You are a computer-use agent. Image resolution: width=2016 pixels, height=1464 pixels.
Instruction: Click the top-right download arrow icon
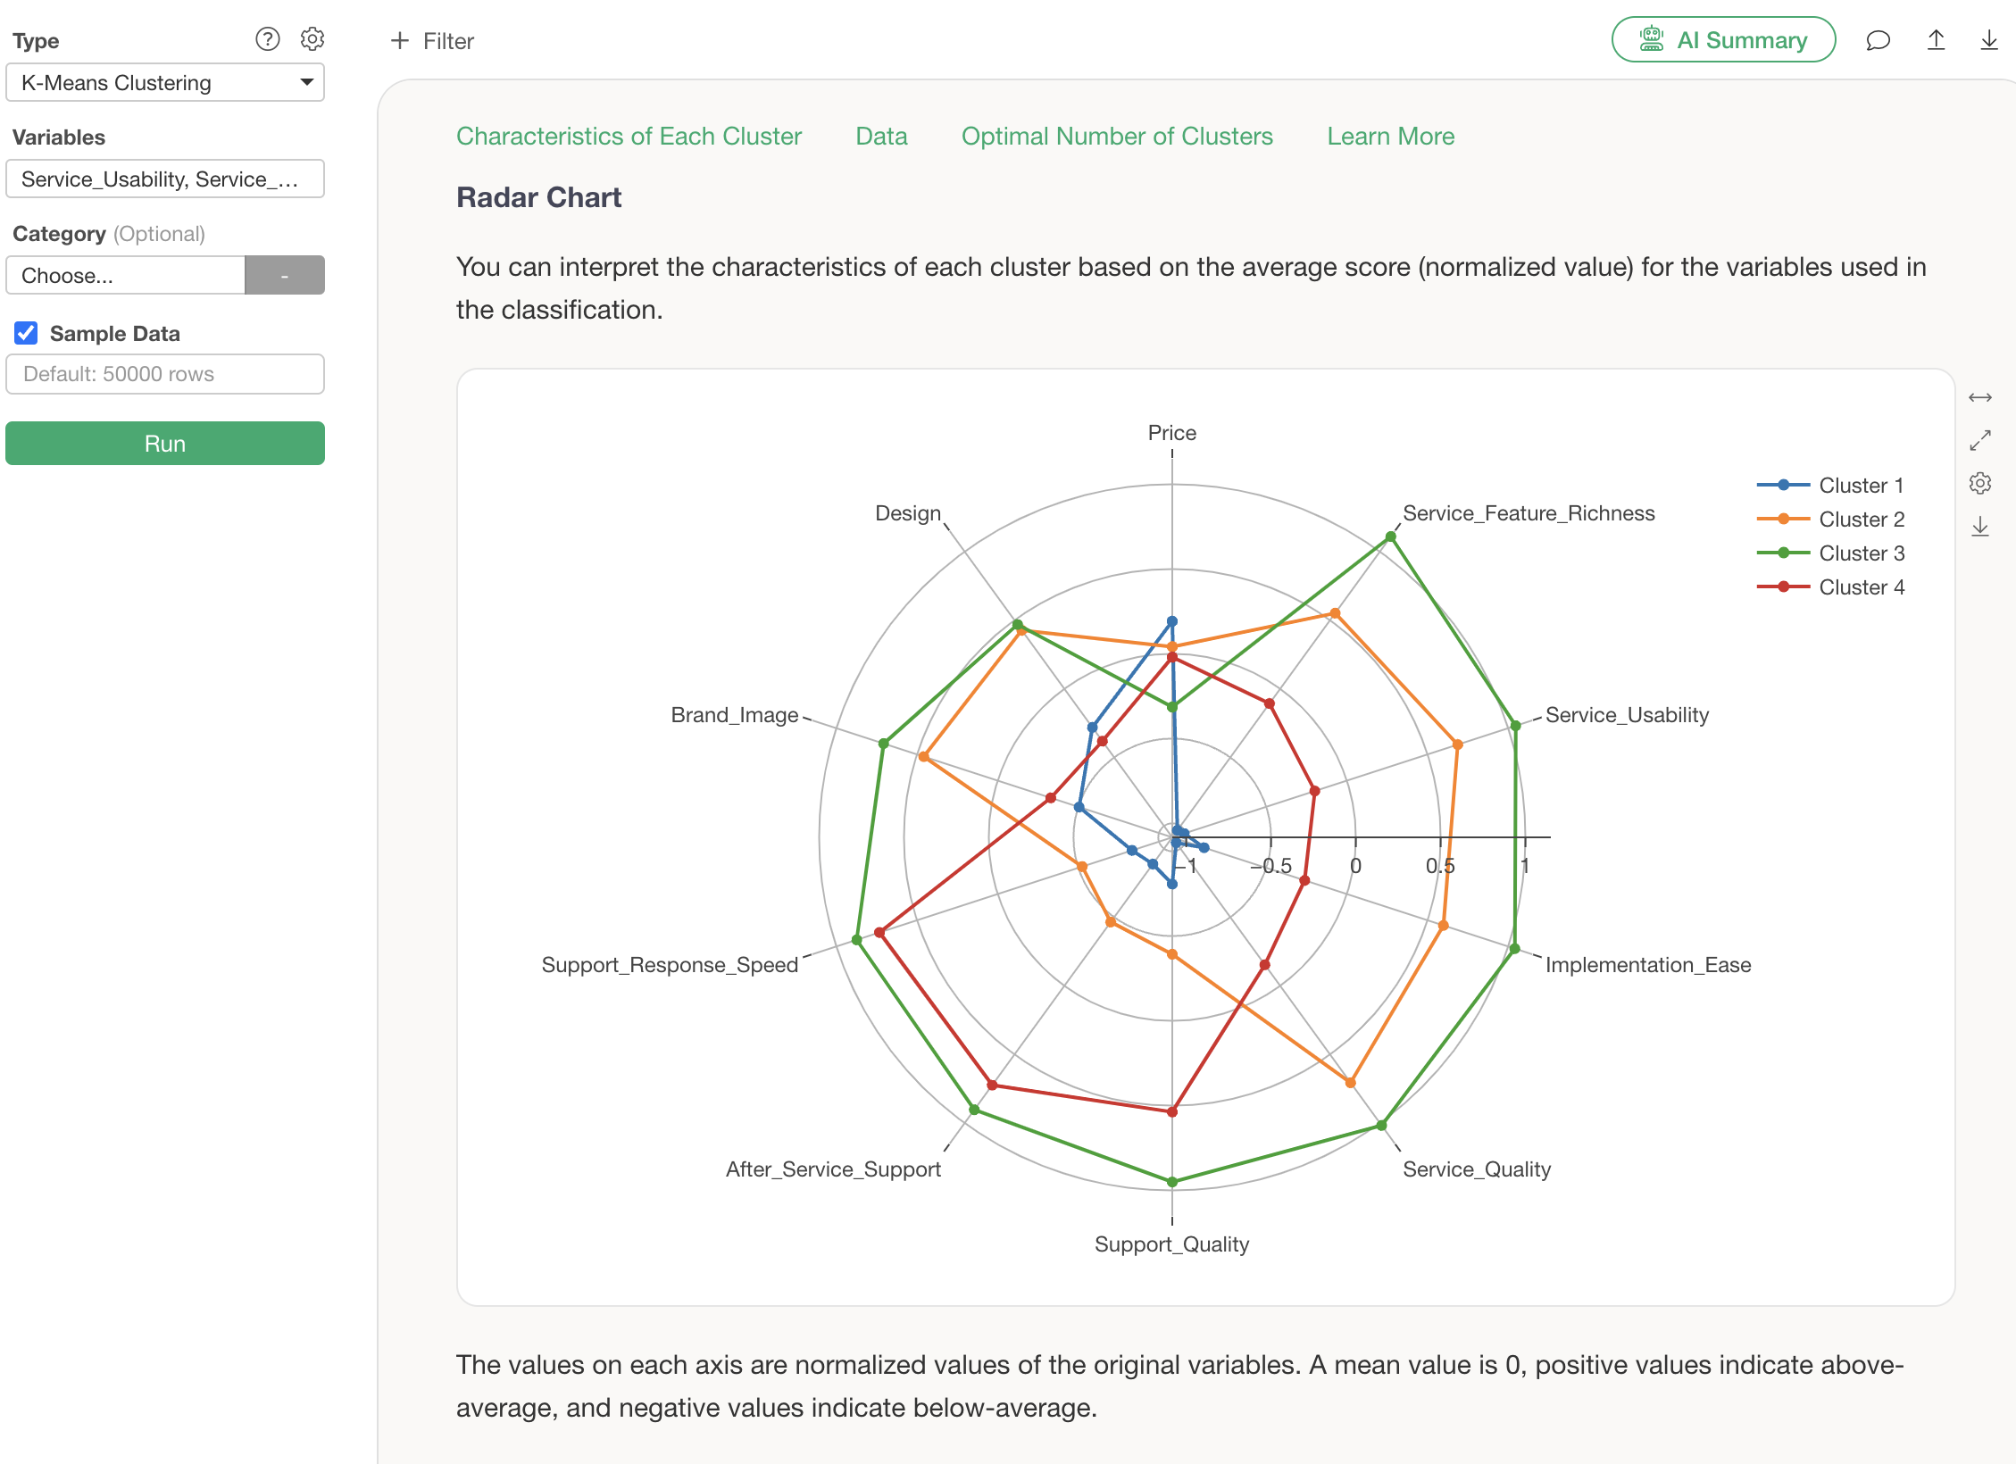tap(1988, 40)
